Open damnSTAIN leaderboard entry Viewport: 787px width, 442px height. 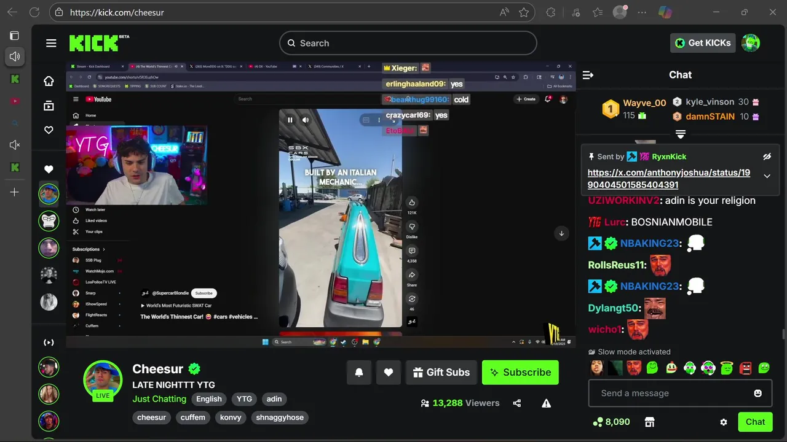716,117
